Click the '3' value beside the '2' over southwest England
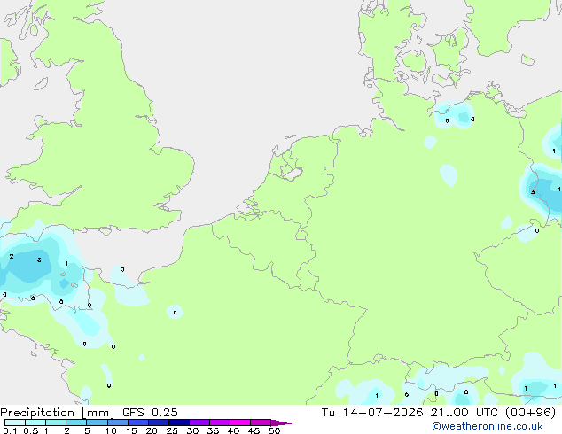Image resolution: width=562 pixels, height=434 pixels. coord(39,260)
